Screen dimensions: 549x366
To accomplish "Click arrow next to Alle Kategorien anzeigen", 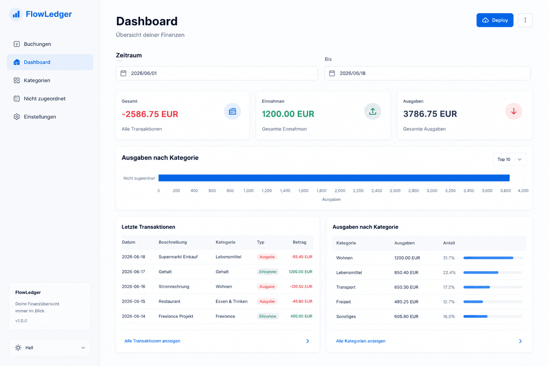I will [520, 341].
